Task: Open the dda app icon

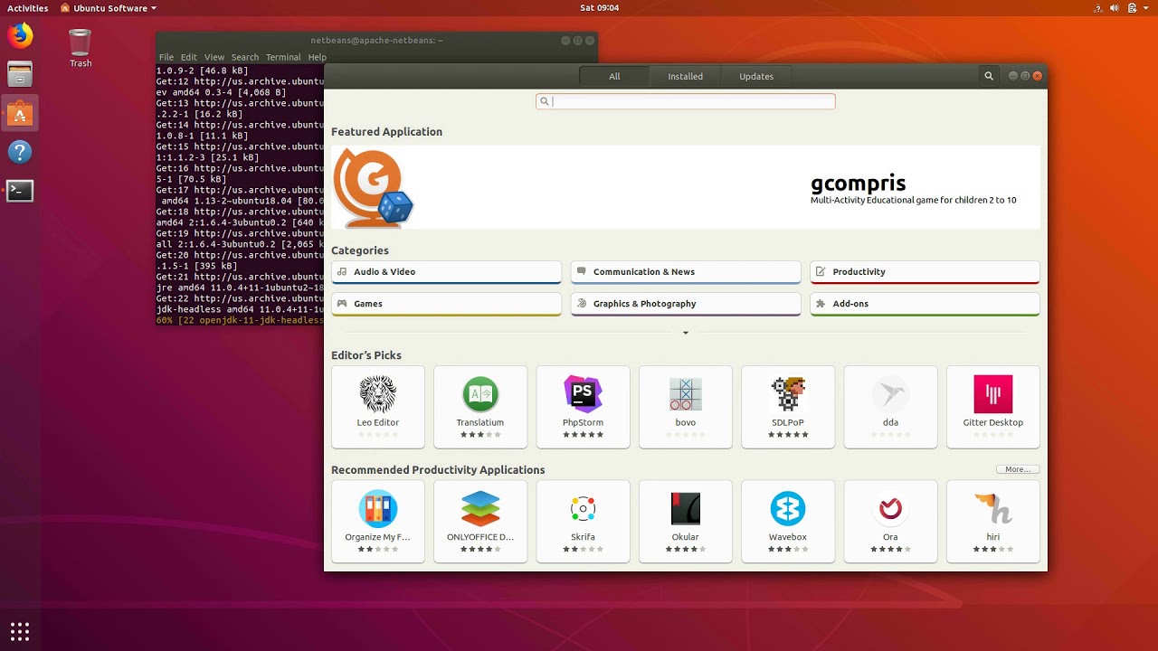Action: coord(890,394)
